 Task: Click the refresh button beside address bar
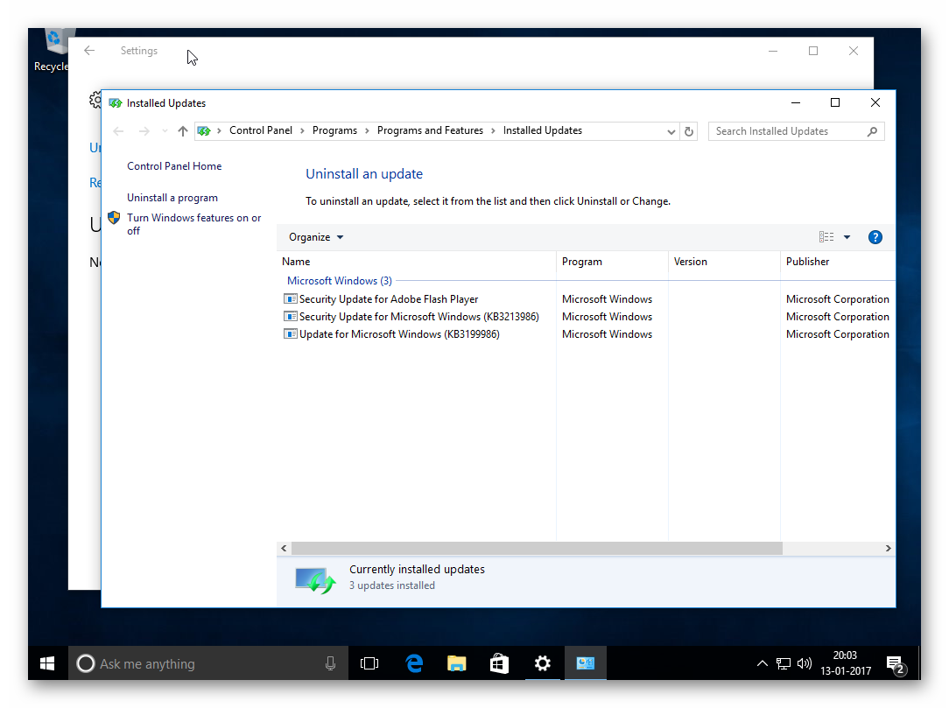(x=689, y=131)
